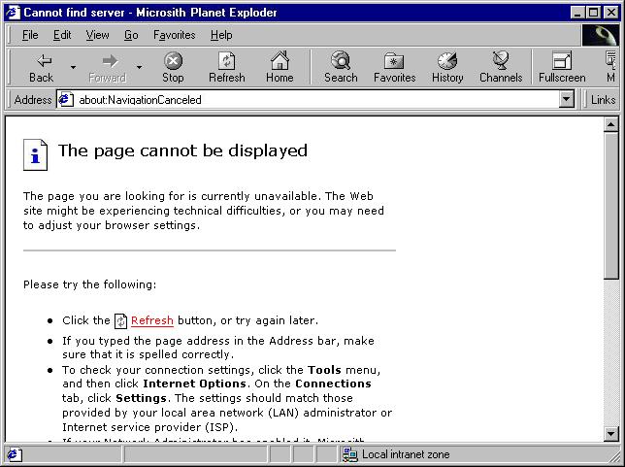
Task: Open the File menu
Action: [x=30, y=35]
